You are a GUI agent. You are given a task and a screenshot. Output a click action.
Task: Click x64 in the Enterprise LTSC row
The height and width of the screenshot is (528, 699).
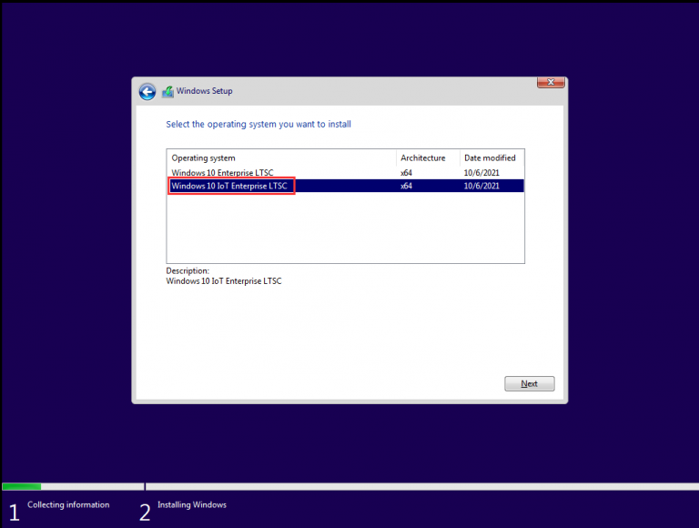(x=407, y=172)
